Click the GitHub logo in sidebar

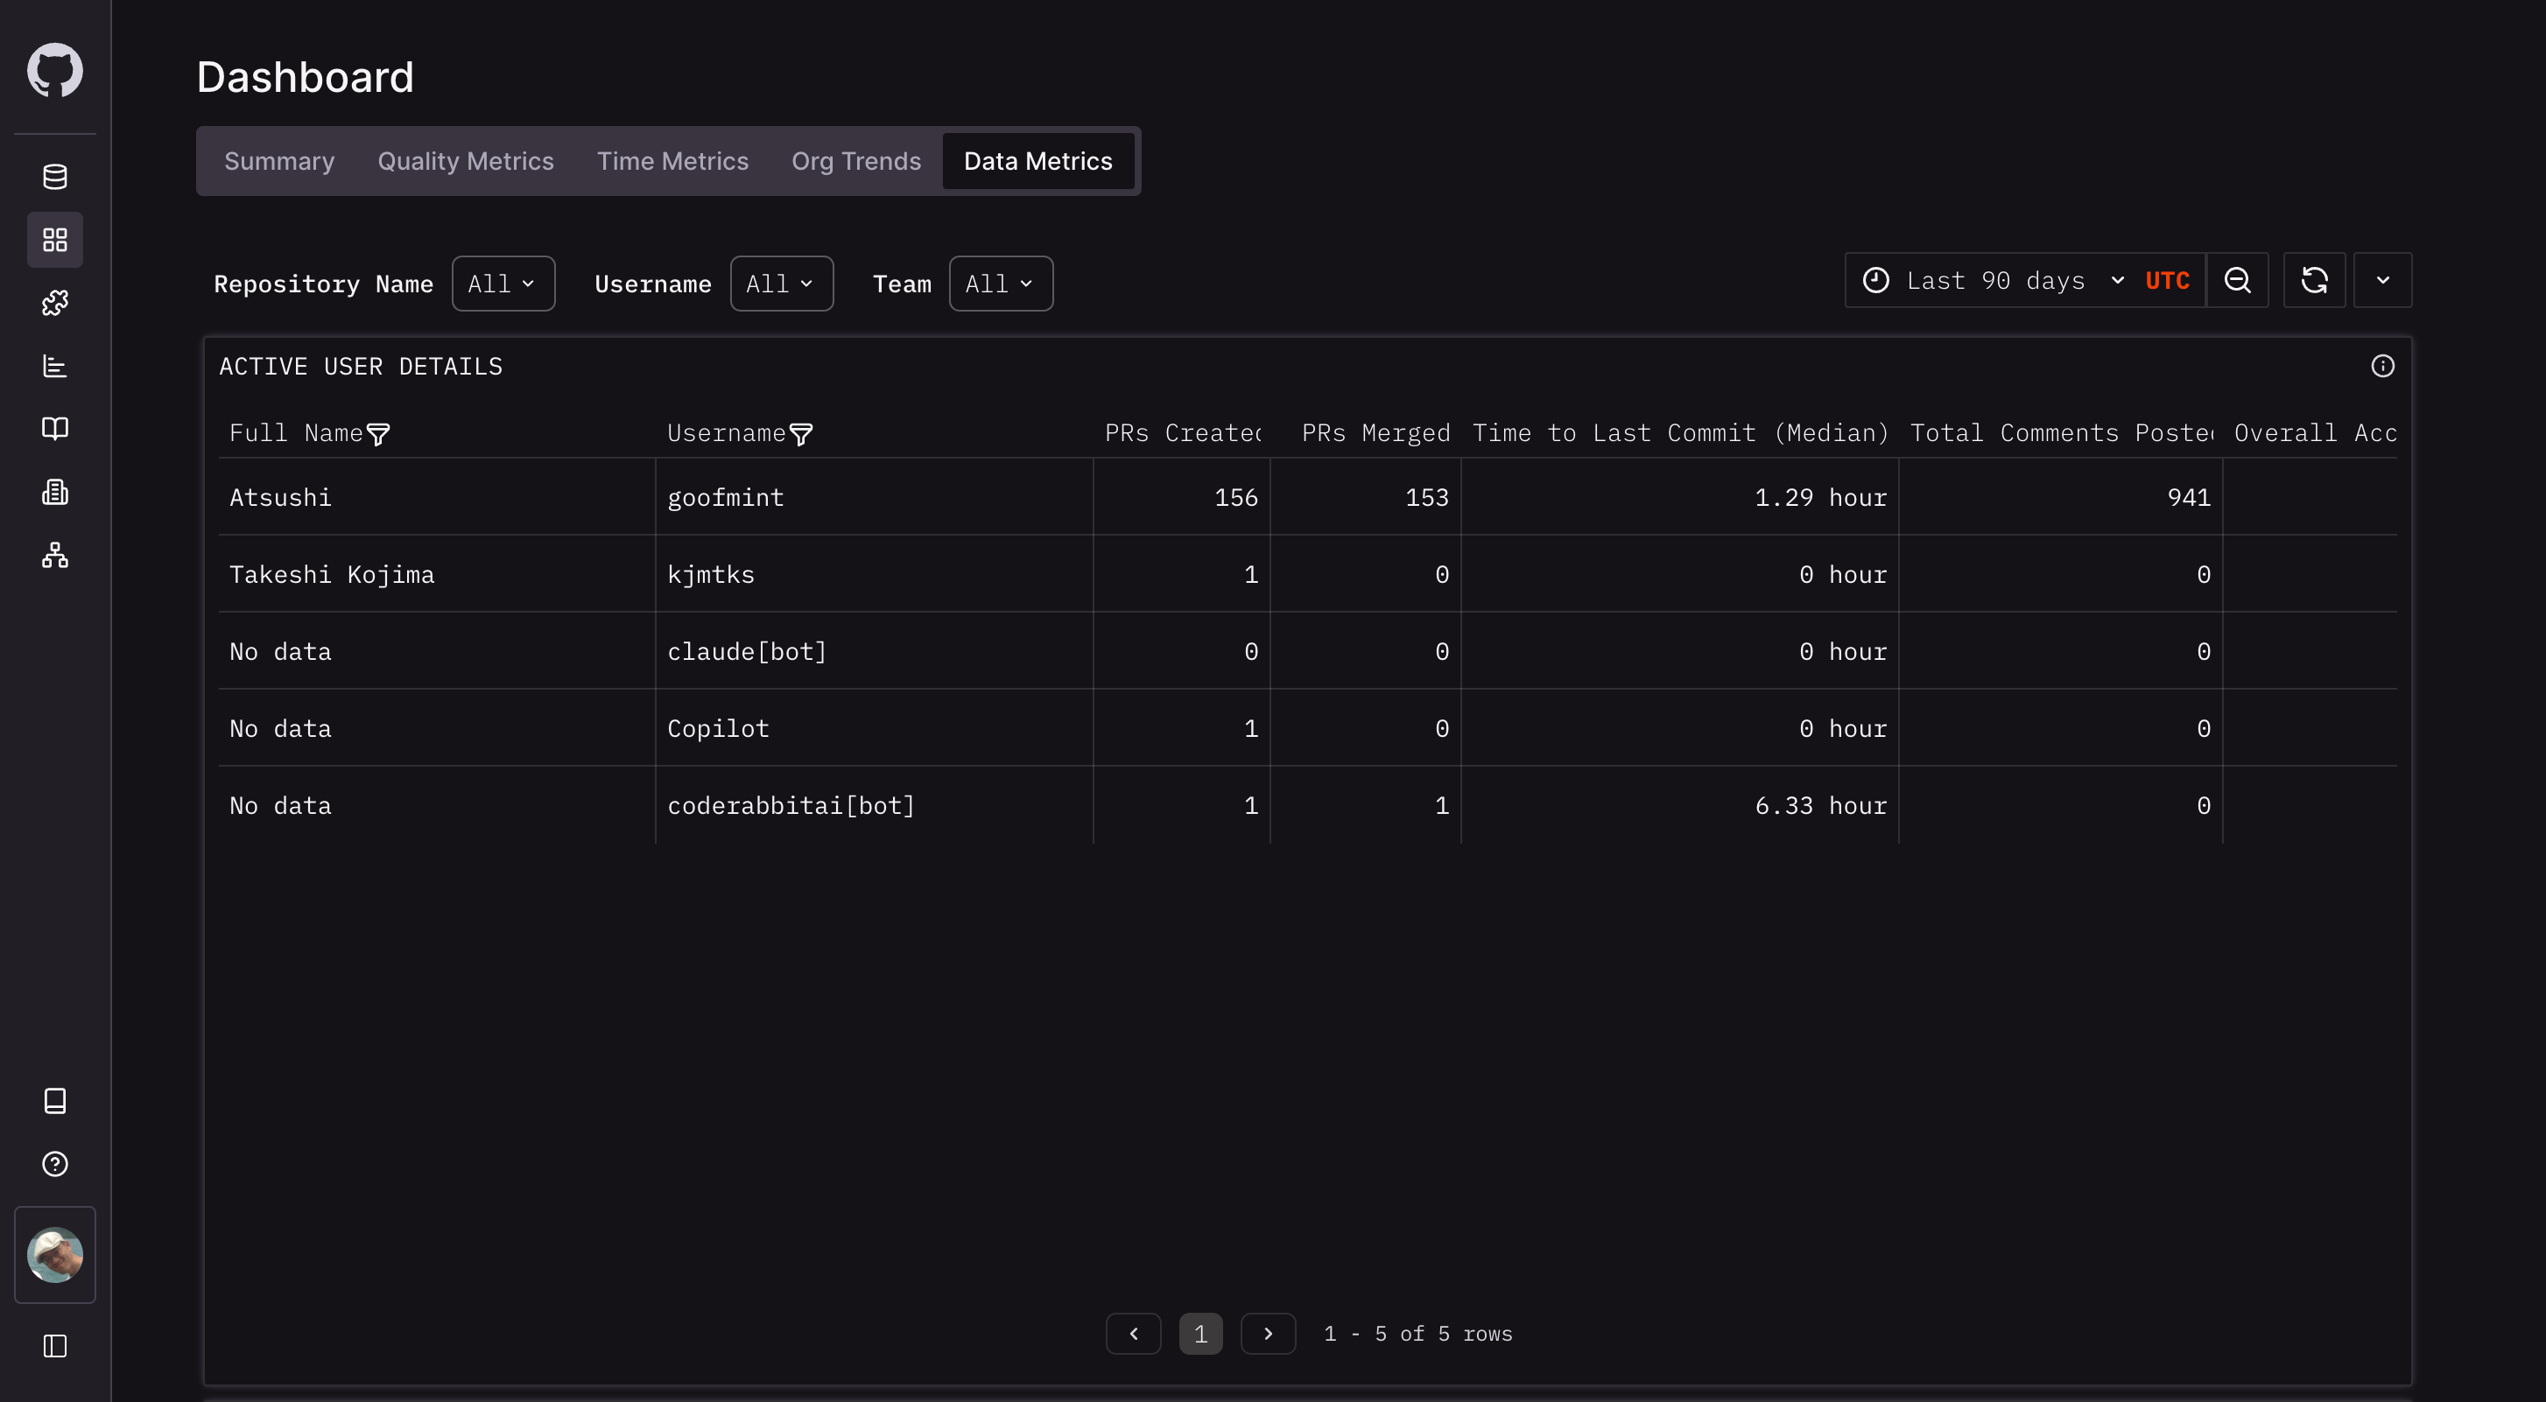tap(54, 69)
